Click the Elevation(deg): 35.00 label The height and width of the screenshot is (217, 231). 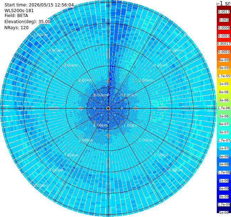tap(28, 22)
